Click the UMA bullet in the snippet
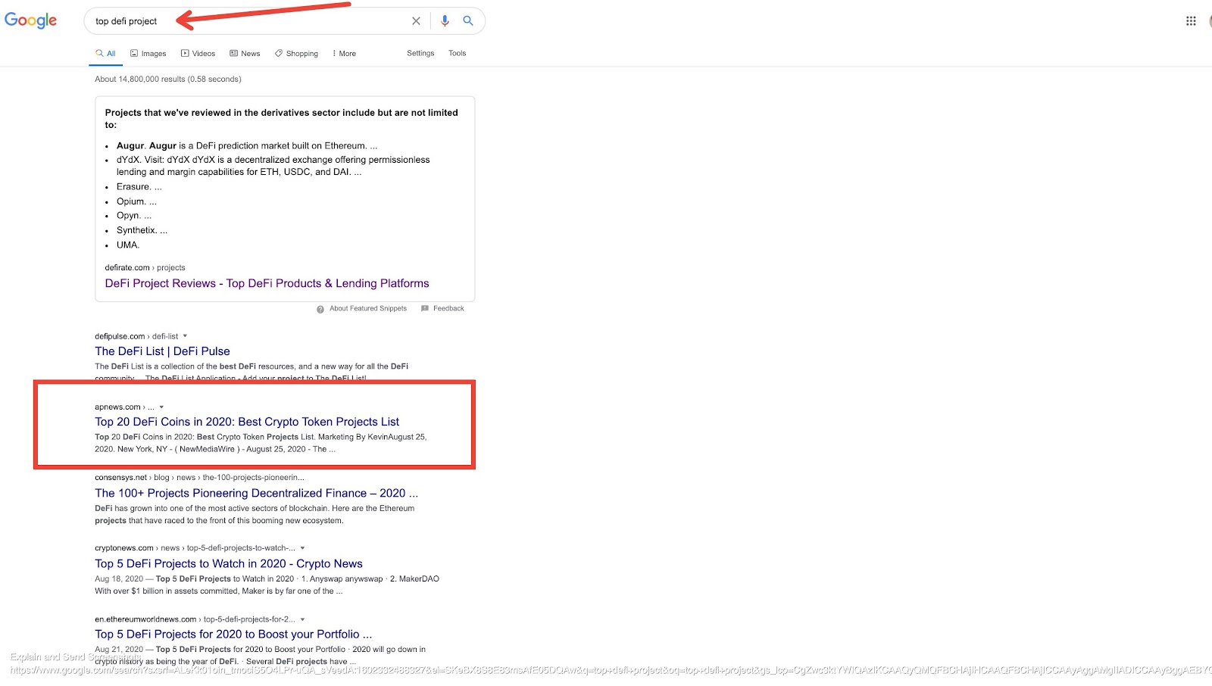Screen dimensions: 1212x686 [x=128, y=245]
